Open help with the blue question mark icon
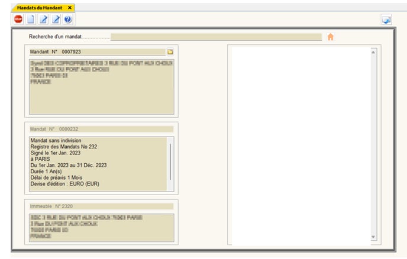 click(x=67, y=20)
